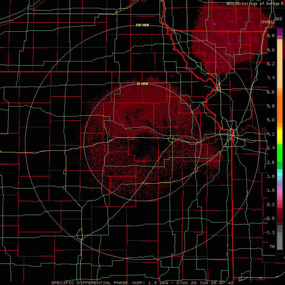The width and height of the screenshot is (285, 285).
Task: Pick the bright green band of the color bar
Action: (280, 153)
